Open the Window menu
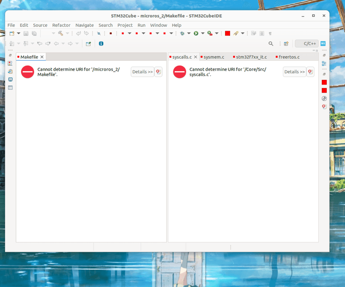 pyautogui.click(x=158, y=25)
